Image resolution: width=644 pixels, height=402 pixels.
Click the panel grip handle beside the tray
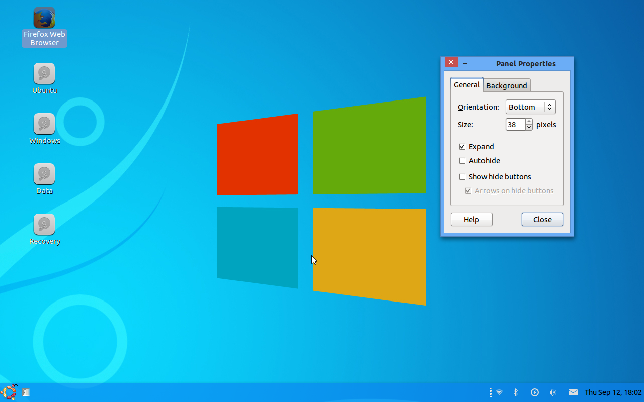[491, 392]
